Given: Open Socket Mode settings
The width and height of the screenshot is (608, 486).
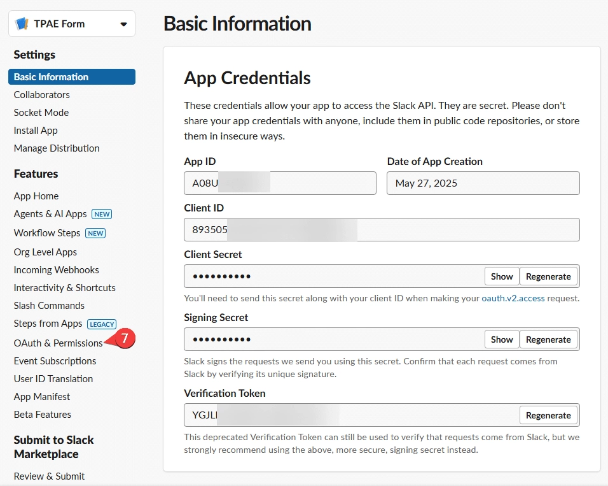Looking at the screenshot, I should [41, 113].
